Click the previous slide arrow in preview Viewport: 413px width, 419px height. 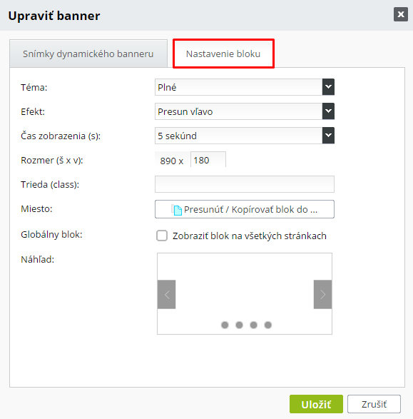tap(167, 295)
